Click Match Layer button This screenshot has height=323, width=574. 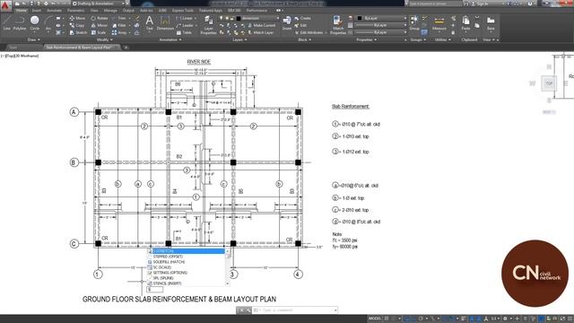(x=261, y=32)
